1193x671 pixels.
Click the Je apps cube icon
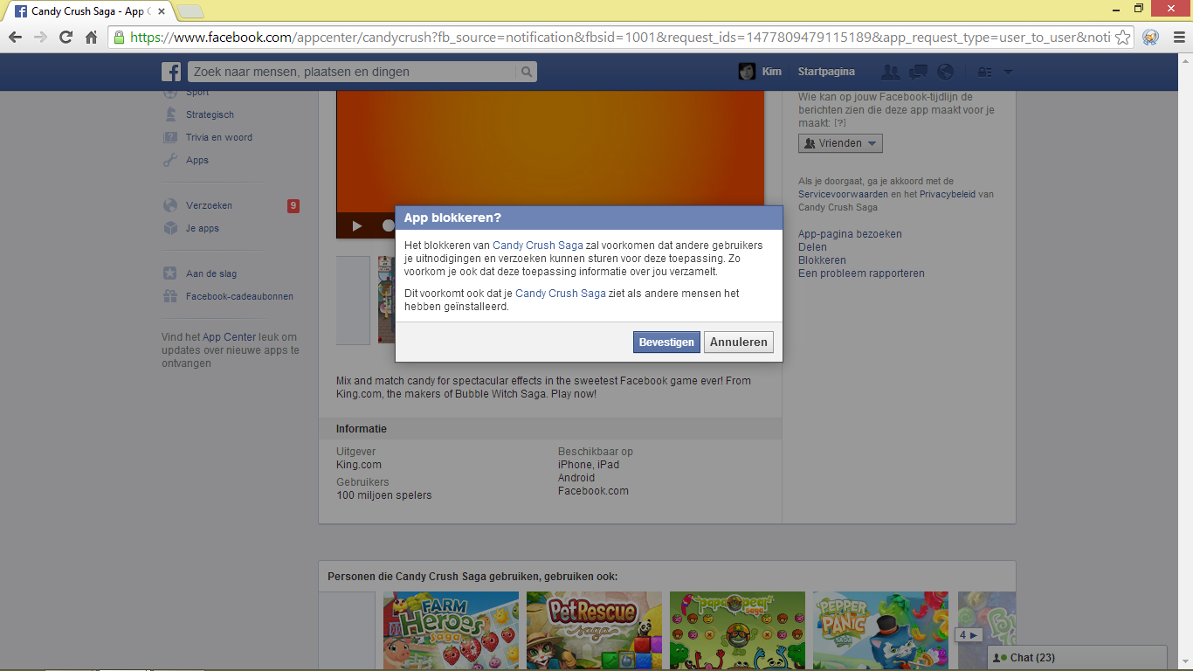[170, 228]
